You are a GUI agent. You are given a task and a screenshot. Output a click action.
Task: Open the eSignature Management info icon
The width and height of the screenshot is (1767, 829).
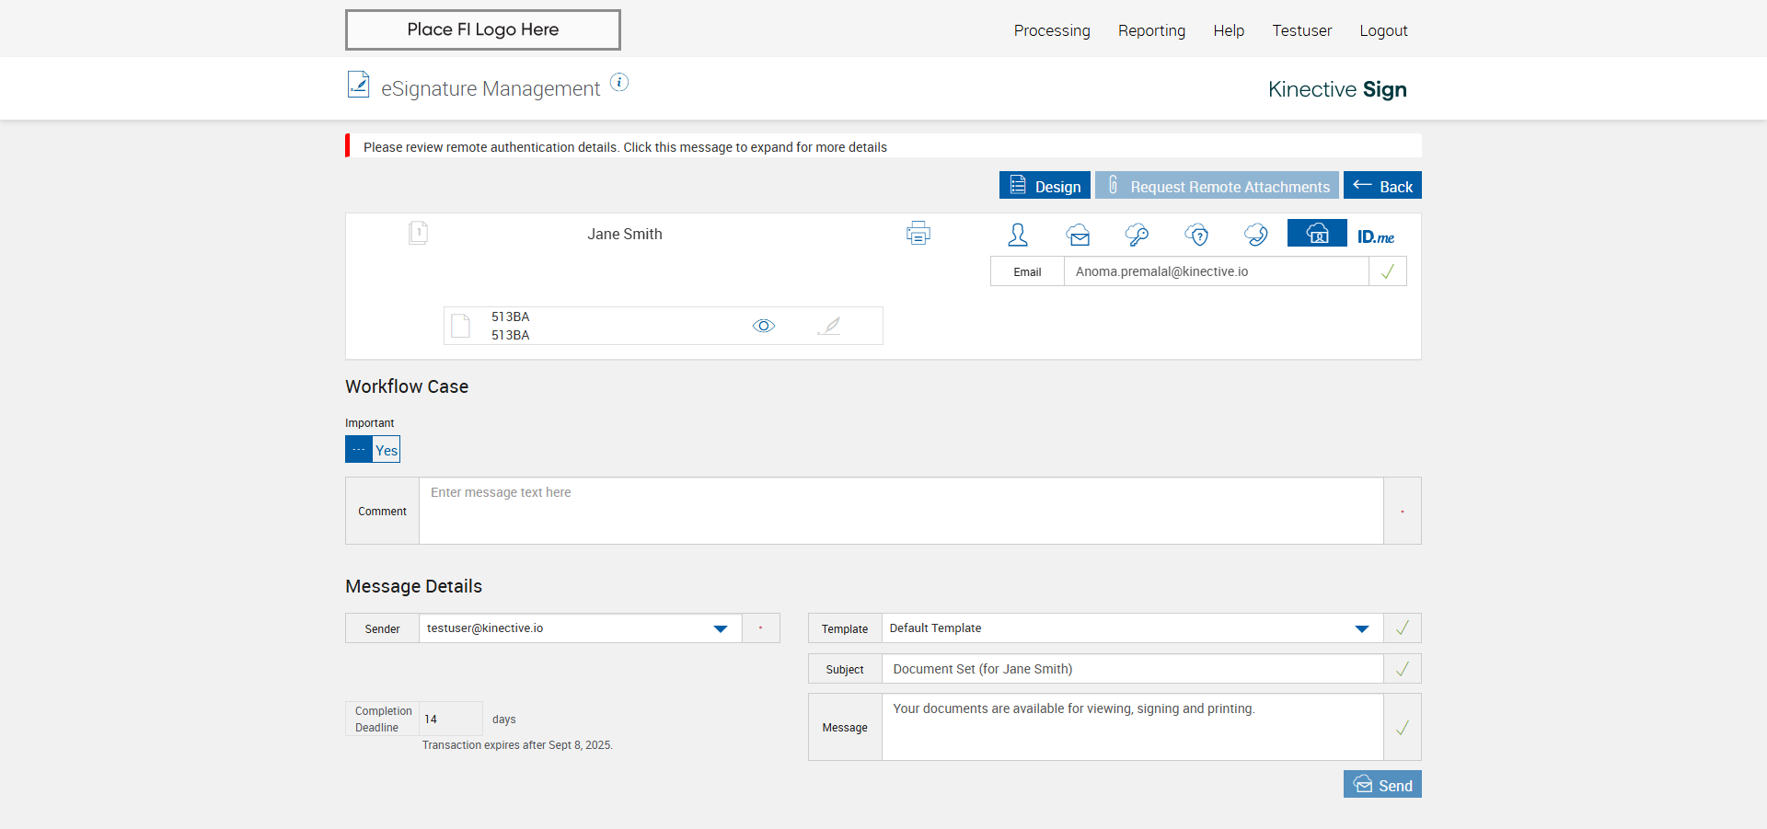tap(620, 83)
